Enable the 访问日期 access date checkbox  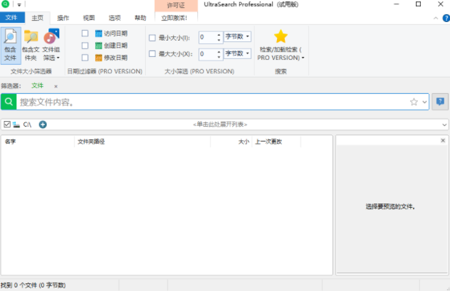(x=85, y=33)
